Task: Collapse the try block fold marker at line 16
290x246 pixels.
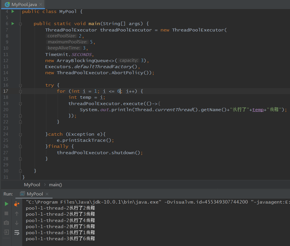Action: (20, 85)
